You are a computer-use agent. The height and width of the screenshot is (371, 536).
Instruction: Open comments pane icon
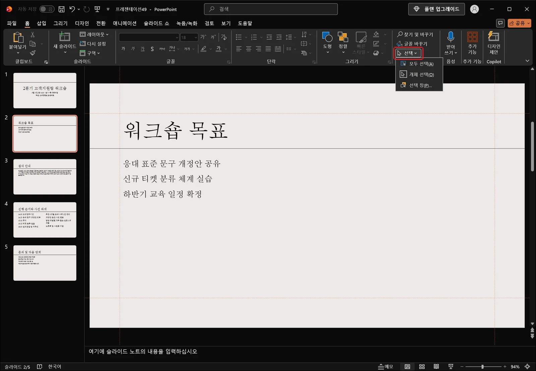[x=500, y=23]
